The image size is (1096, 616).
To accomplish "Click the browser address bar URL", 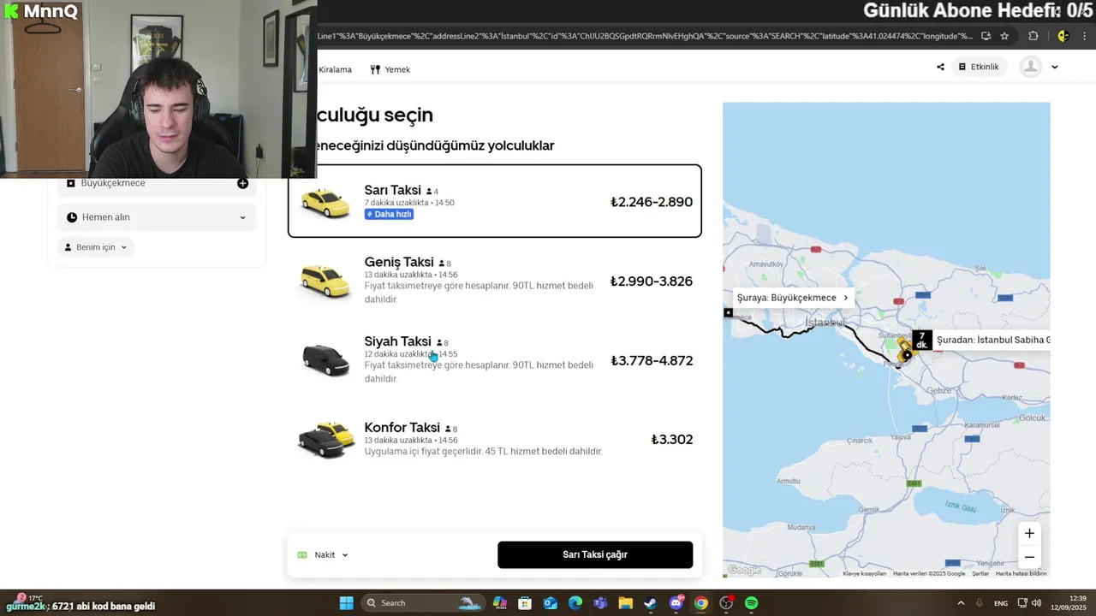I will tap(645, 36).
